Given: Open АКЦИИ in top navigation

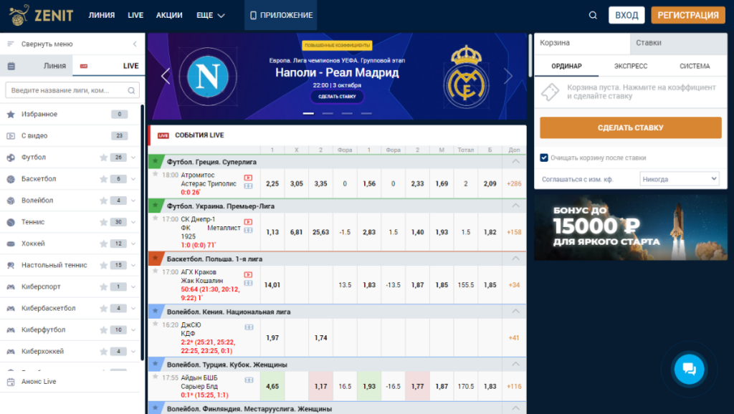Looking at the screenshot, I should pyautogui.click(x=169, y=16).
